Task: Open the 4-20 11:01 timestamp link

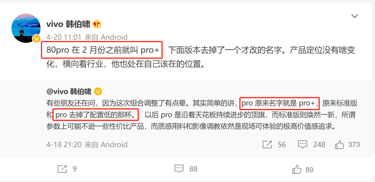Action: (x=64, y=37)
